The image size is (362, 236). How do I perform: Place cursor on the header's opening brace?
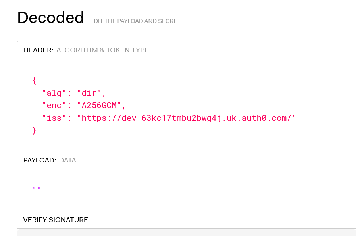coord(35,81)
